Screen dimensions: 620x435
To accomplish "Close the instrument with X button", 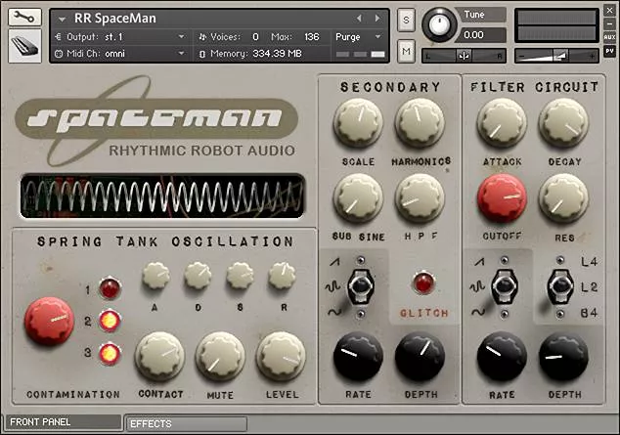I will coord(609,11).
